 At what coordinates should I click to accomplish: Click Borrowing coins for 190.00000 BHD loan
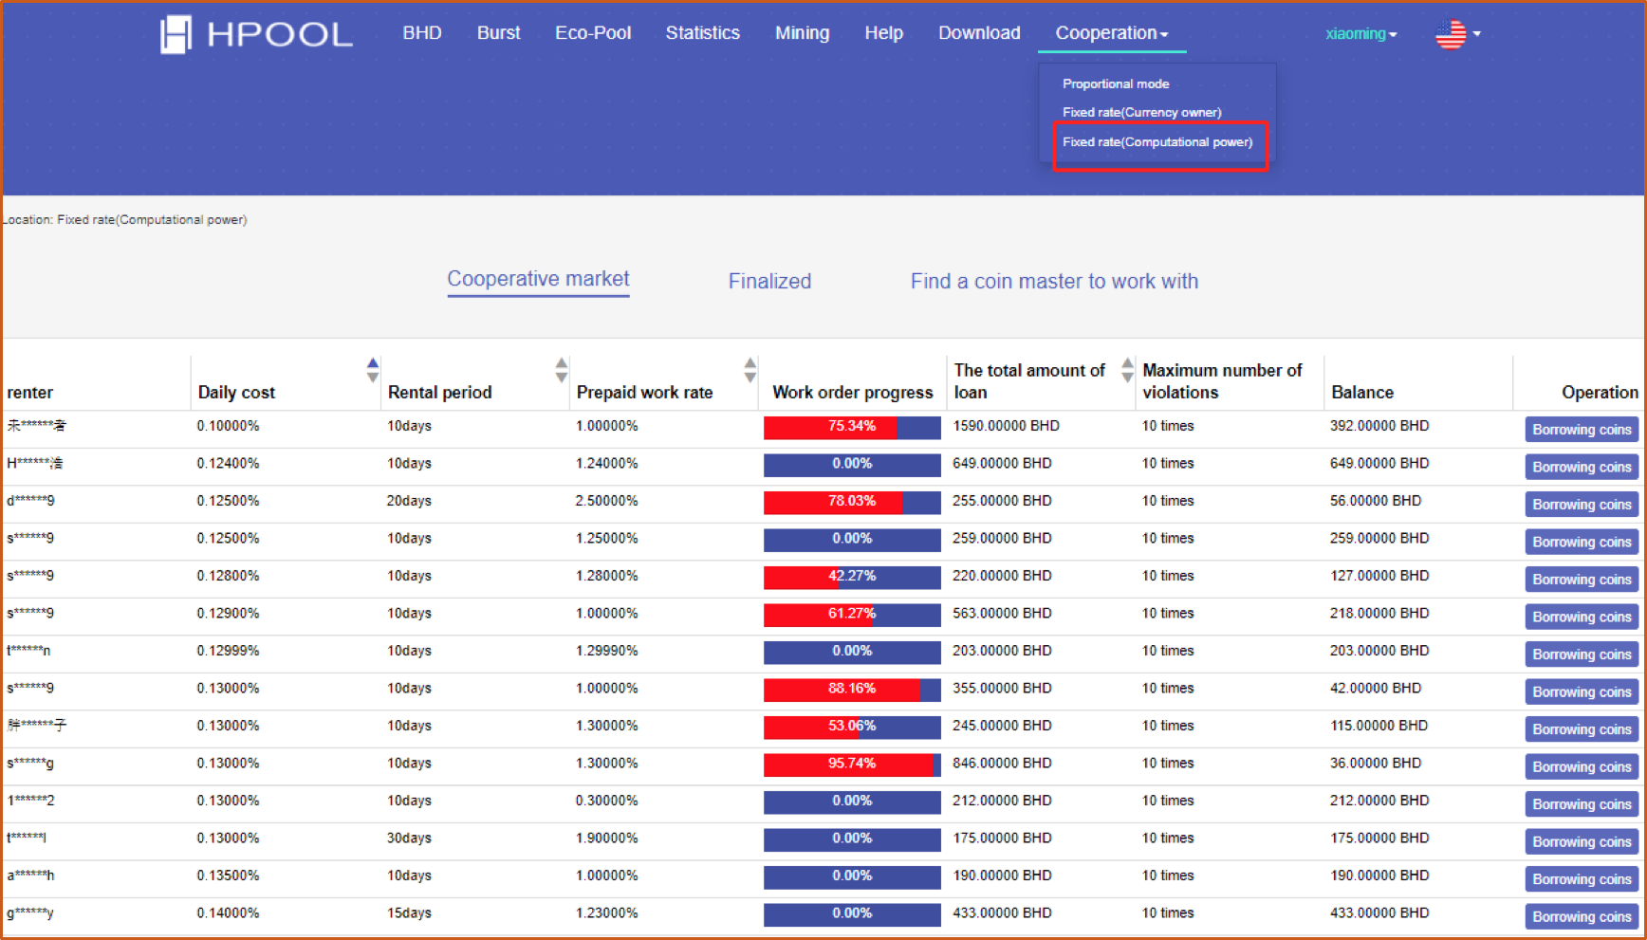[x=1582, y=879]
